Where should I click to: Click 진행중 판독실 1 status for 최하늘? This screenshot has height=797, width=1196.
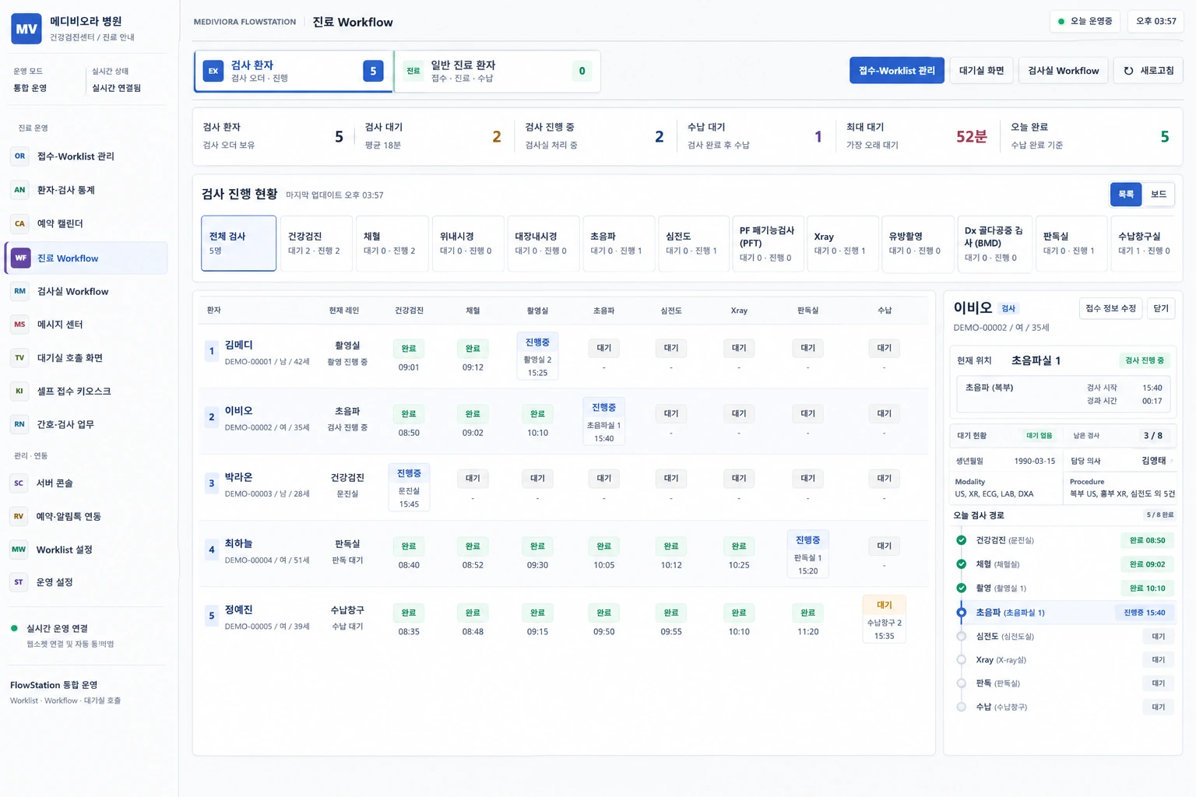(x=807, y=554)
